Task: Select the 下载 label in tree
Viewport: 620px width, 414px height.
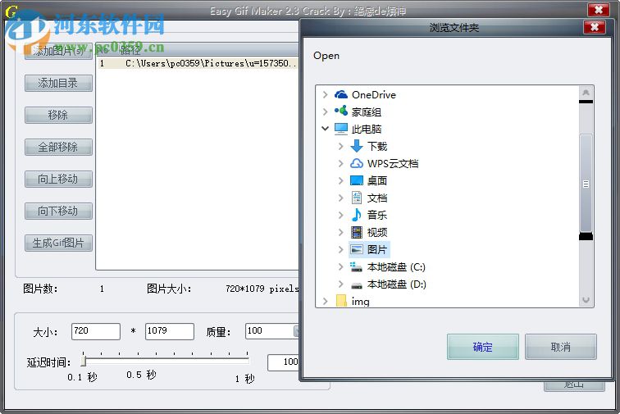Action: [x=377, y=146]
